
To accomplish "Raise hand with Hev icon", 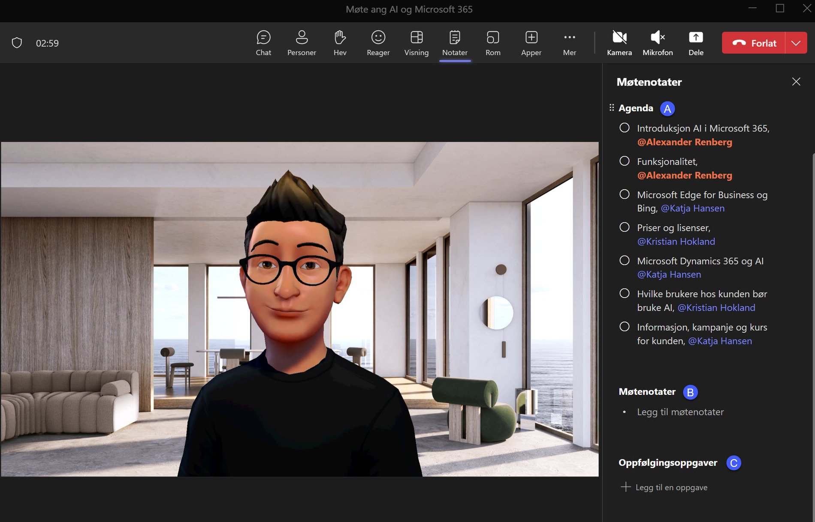I will pyautogui.click(x=339, y=42).
